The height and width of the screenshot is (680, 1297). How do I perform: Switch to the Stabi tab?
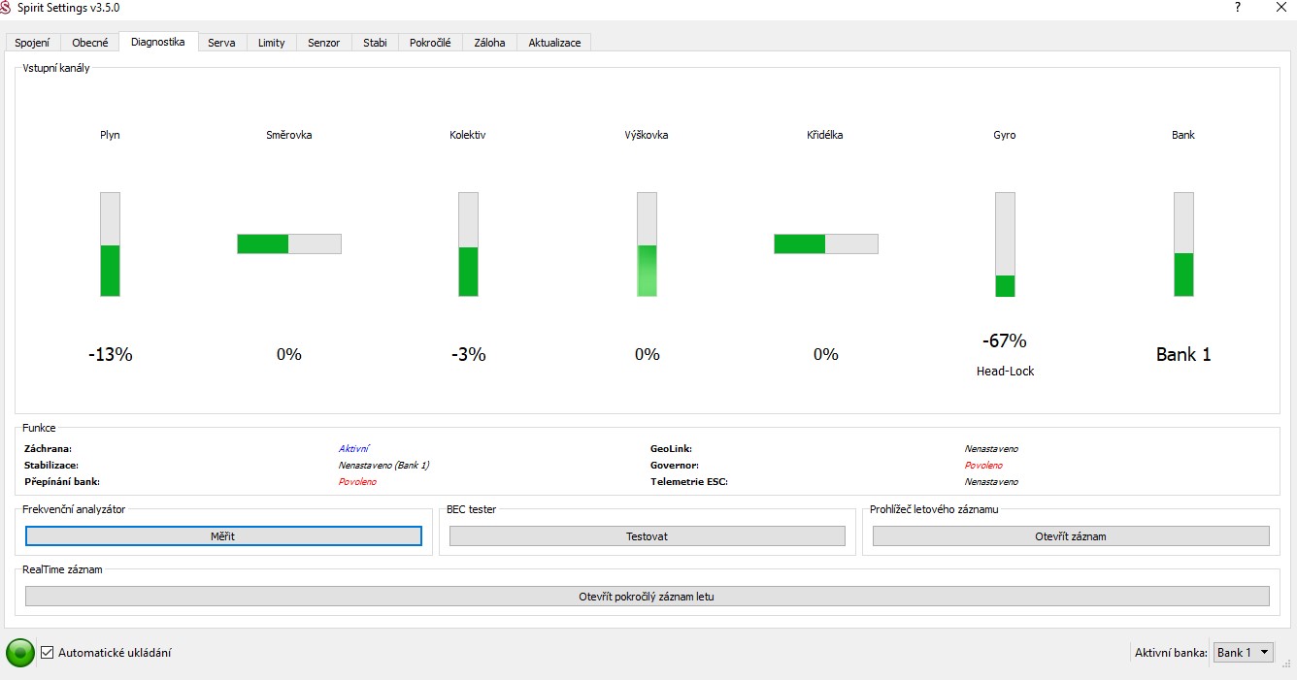click(375, 43)
